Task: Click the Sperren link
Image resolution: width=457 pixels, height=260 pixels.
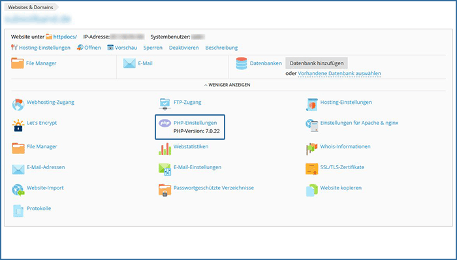Action: [153, 48]
